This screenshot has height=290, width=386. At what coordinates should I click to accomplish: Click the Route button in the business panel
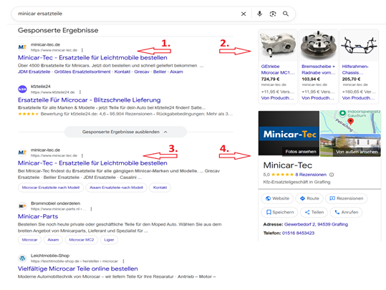(309, 198)
